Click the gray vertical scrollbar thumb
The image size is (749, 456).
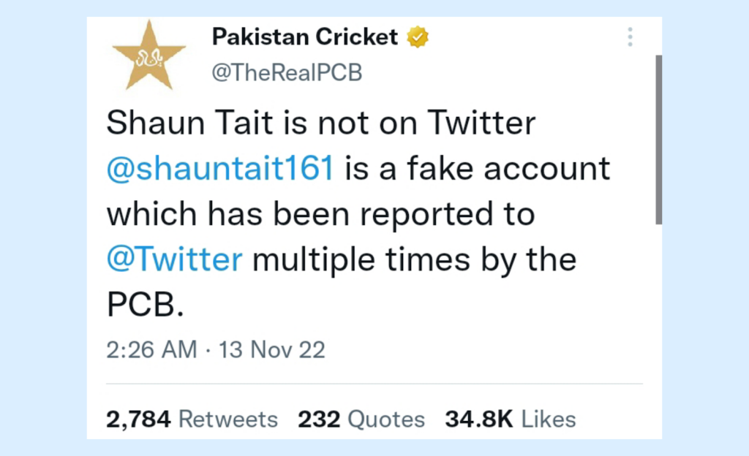click(x=659, y=140)
